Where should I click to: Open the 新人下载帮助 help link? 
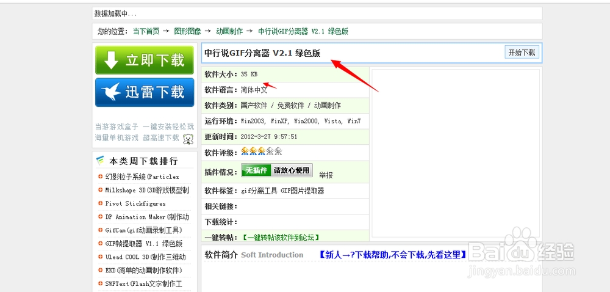point(392,255)
